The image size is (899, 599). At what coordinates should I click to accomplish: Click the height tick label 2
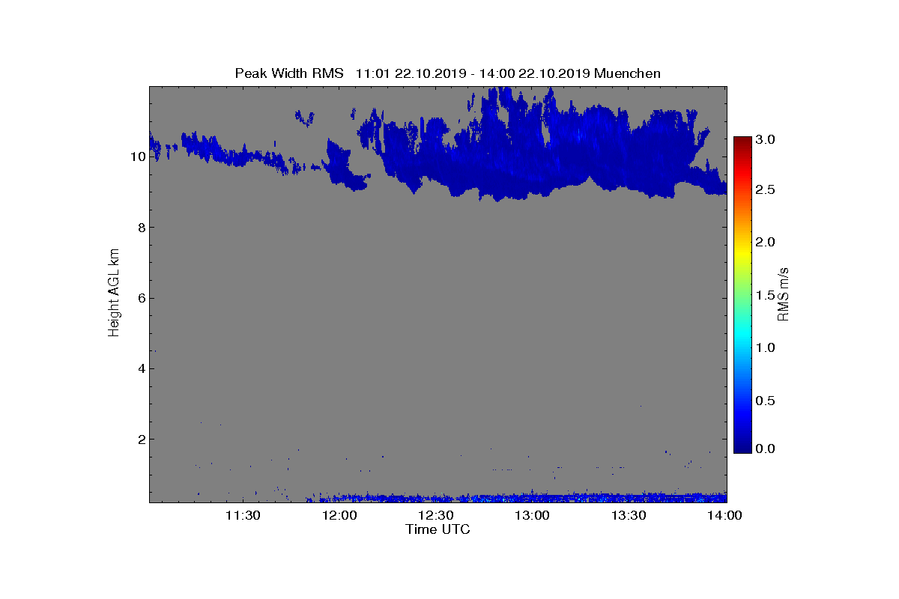(140, 439)
